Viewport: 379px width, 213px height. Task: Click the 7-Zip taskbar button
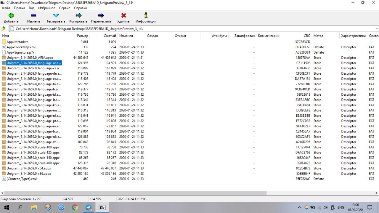(x=102, y=207)
